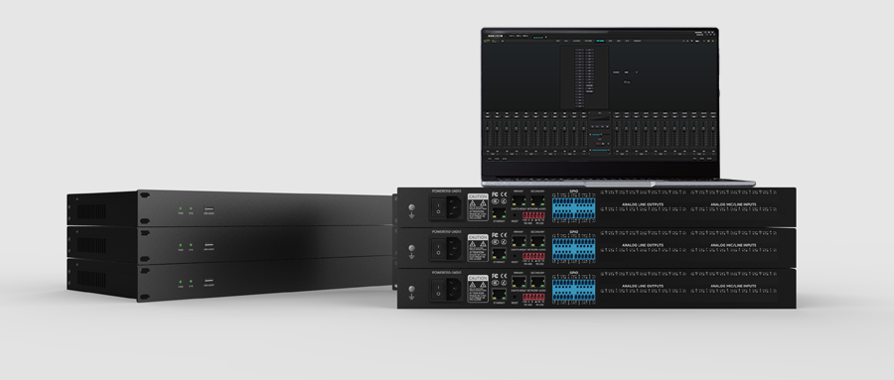
Task: Click the PRIMARY network port on the top rear unit
Action: click(519, 200)
